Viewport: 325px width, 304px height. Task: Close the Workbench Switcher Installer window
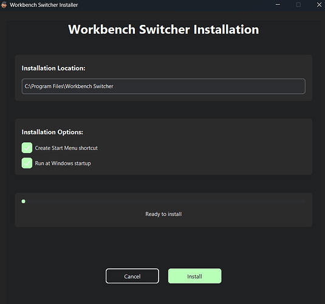click(x=319, y=5)
